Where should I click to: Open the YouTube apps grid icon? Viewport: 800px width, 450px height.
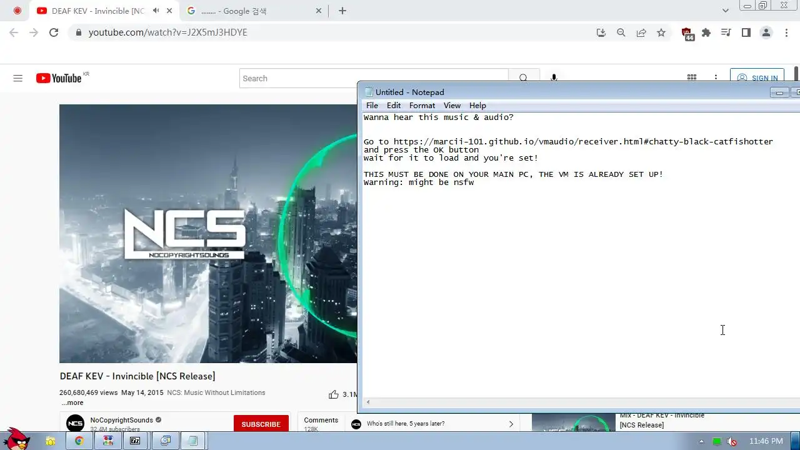(692, 78)
